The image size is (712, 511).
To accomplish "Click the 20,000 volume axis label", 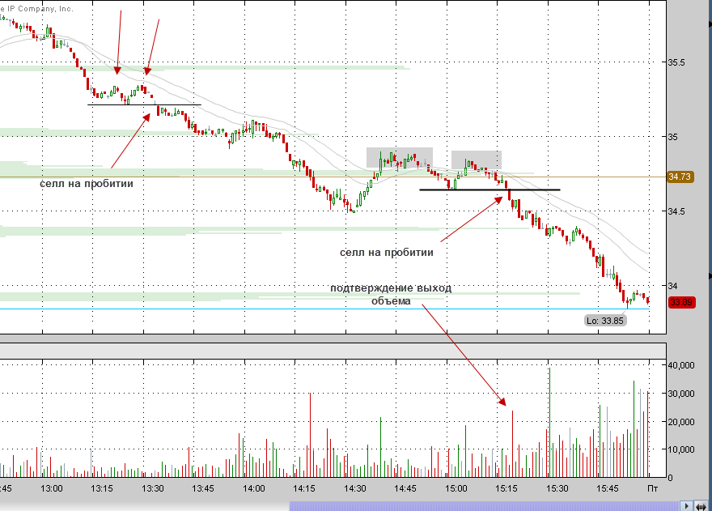I will tap(681, 422).
